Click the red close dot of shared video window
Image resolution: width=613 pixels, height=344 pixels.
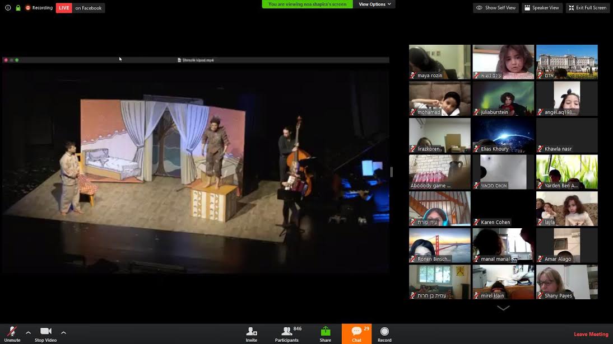pyautogui.click(x=6, y=60)
